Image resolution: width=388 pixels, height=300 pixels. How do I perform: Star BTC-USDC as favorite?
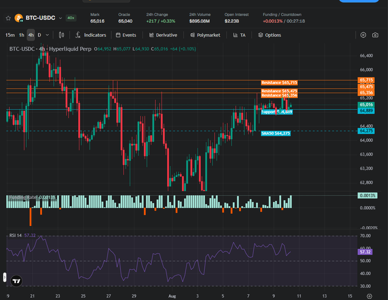(x=8, y=18)
